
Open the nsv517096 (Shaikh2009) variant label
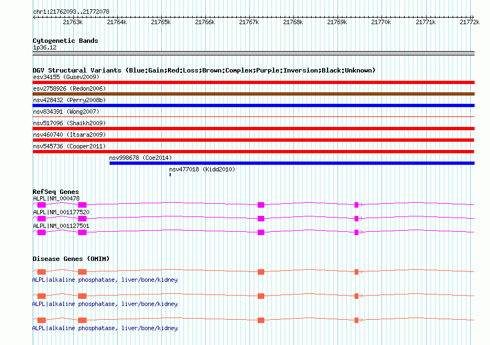coord(69,123)
